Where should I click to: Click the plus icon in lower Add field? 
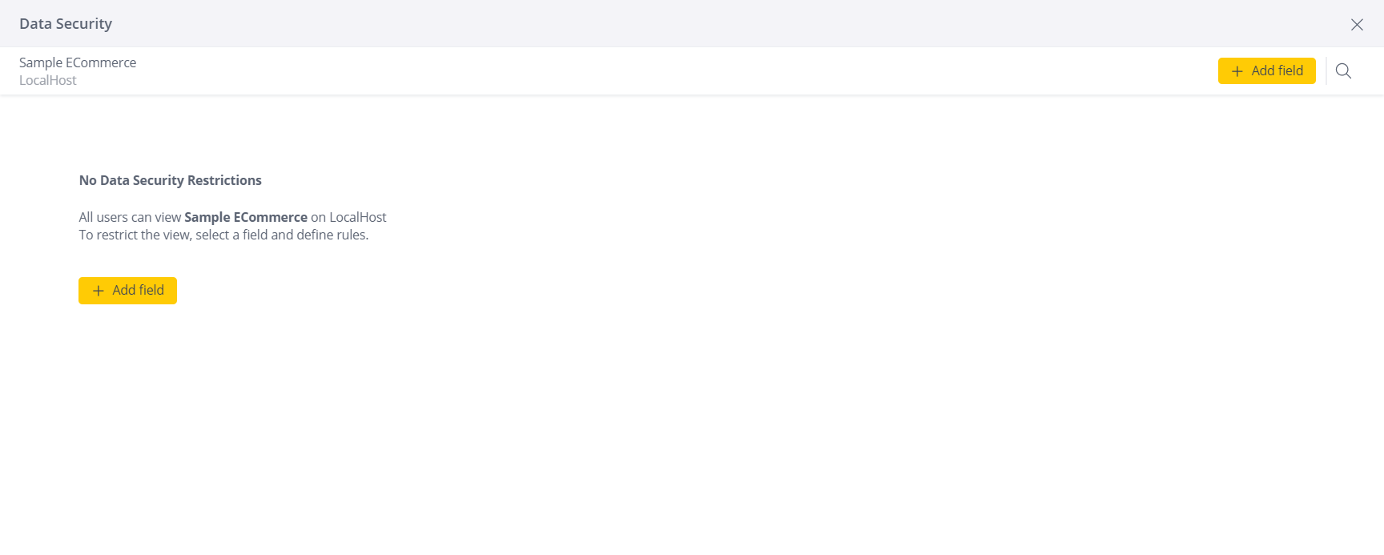(x=99, y=291)
